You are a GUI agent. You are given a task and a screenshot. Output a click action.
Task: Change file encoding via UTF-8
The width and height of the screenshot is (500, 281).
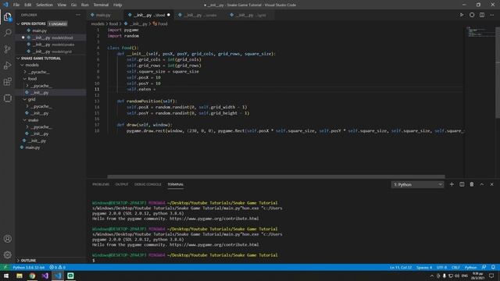point(441,267)
